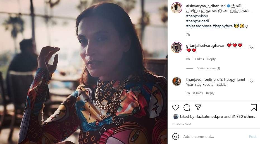Reply to thanjavur_online_dfc's comment
The height and width of the screenshot is (144, 260).
[x=210, y=93]
